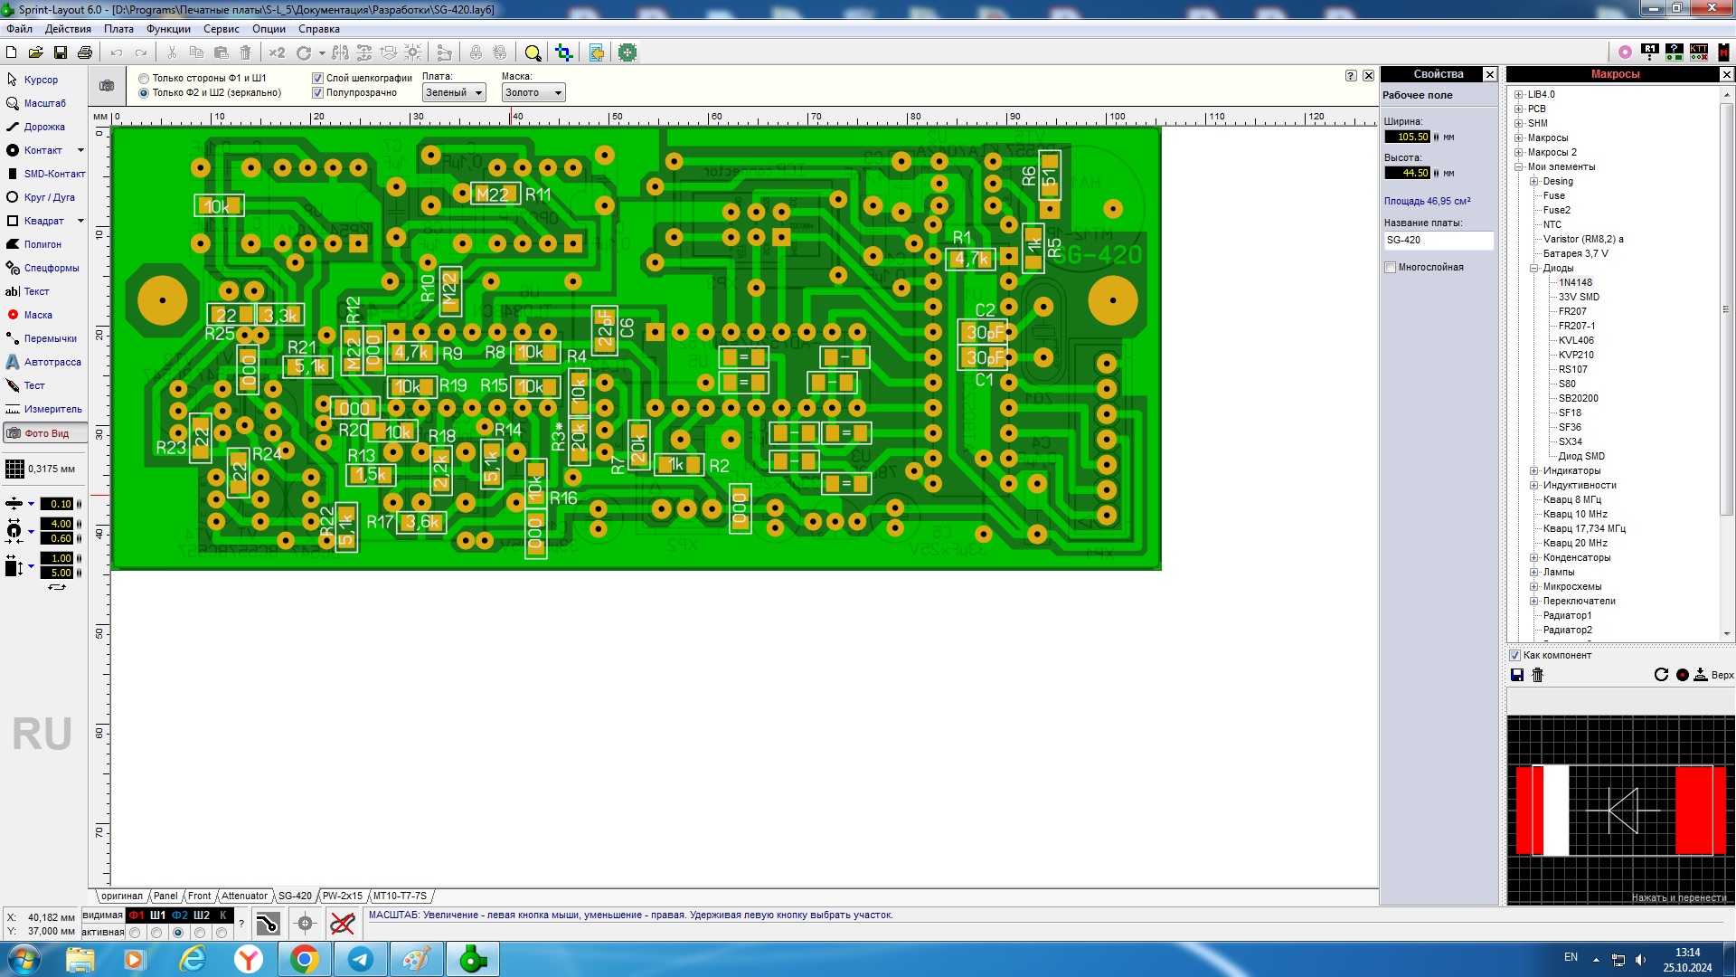1736x977 pixels.
Task: Open the Маска dropdown Золото
Action: point(533,92)
